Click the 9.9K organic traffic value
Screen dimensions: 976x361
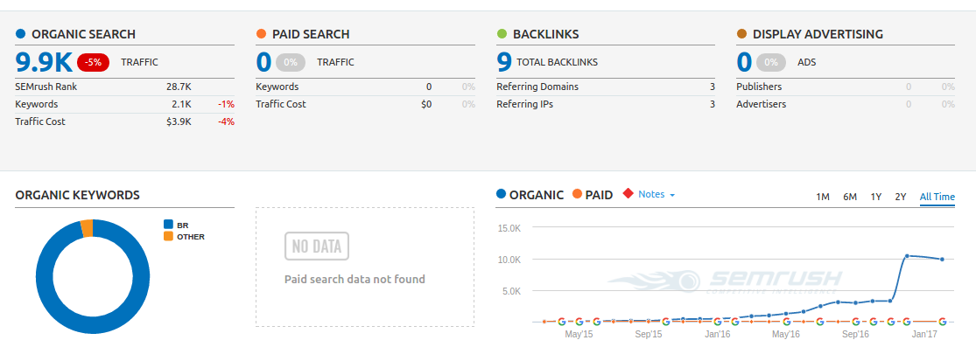(44, 62)
